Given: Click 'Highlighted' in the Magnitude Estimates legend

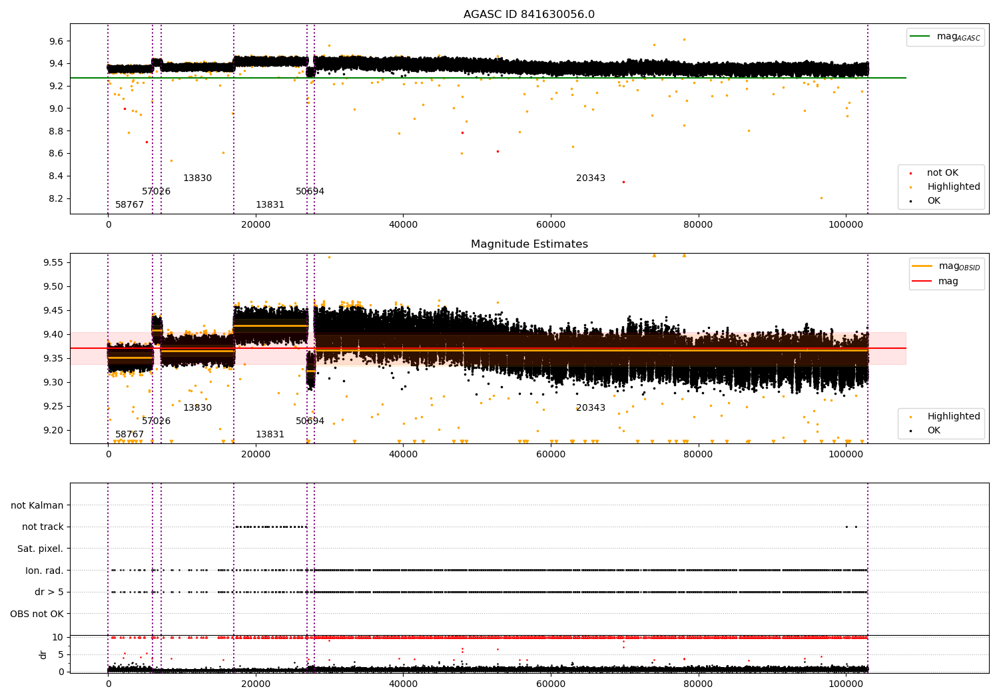Looking at the screenshot, I should tap(954, 417).
